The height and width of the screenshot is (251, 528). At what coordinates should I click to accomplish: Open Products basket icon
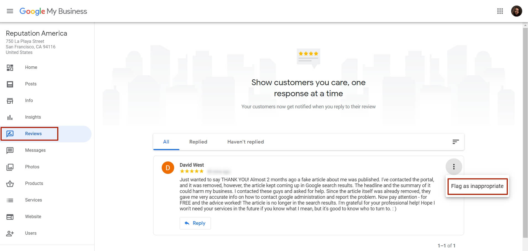point(10,184)
